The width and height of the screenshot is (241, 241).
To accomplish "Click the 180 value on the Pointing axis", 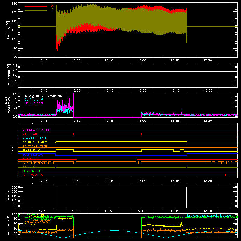I will coord(14,4).
